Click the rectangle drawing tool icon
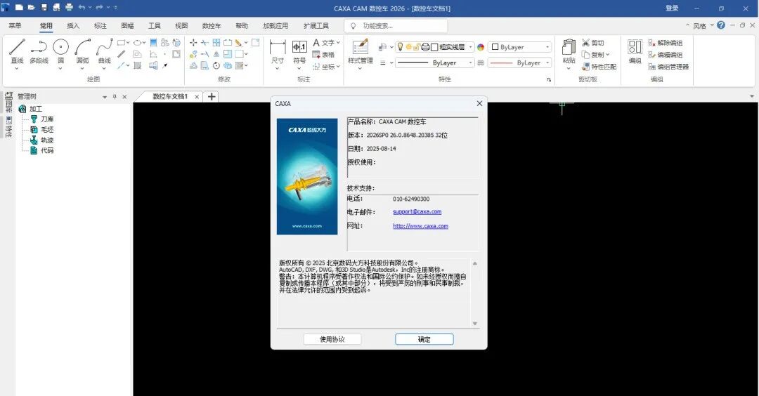 pos(122,43)
